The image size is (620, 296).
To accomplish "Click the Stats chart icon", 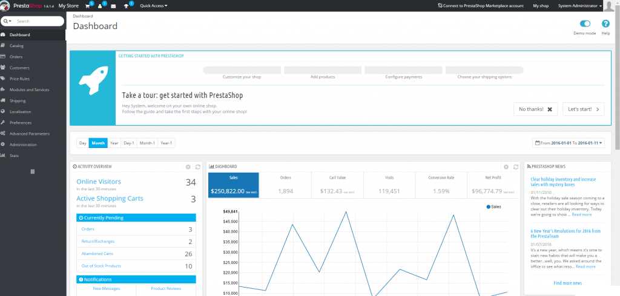I will tap(3, 155).
